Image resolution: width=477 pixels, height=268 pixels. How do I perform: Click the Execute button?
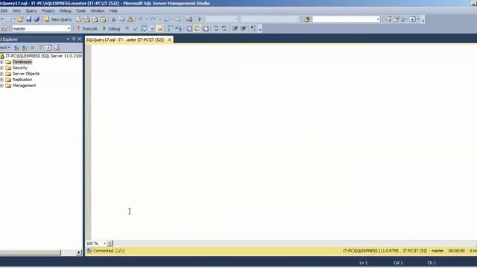click(x=87, y=28)
